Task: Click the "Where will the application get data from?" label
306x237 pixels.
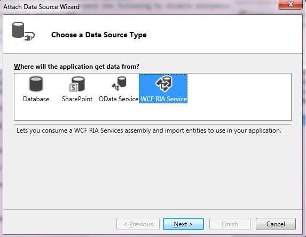Action: tap(76, 67)
